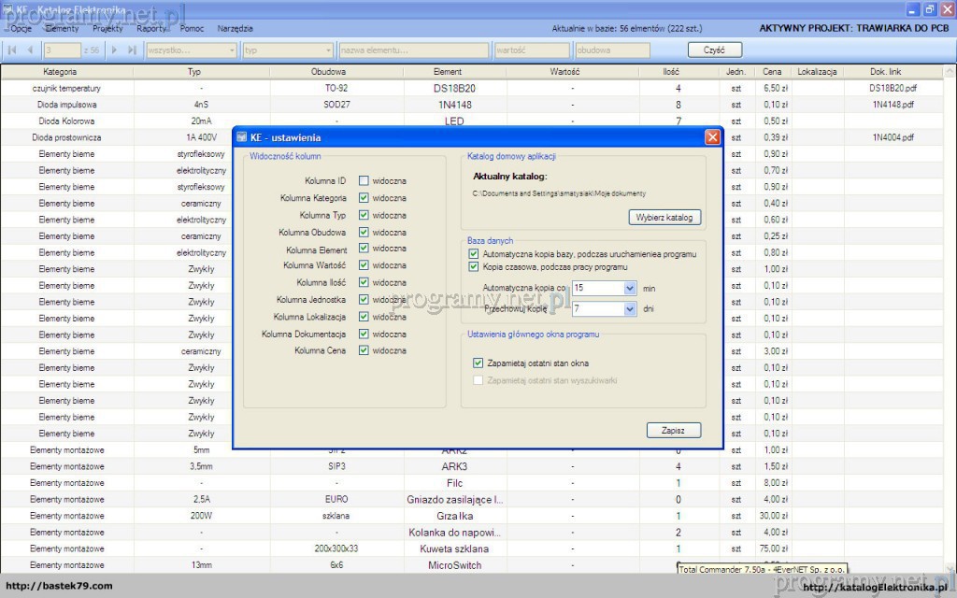Toggle Zapamiętaj ostatni stan okna
Image resolution: width=957 pixels, height=598 pixels.
(478, 363)
